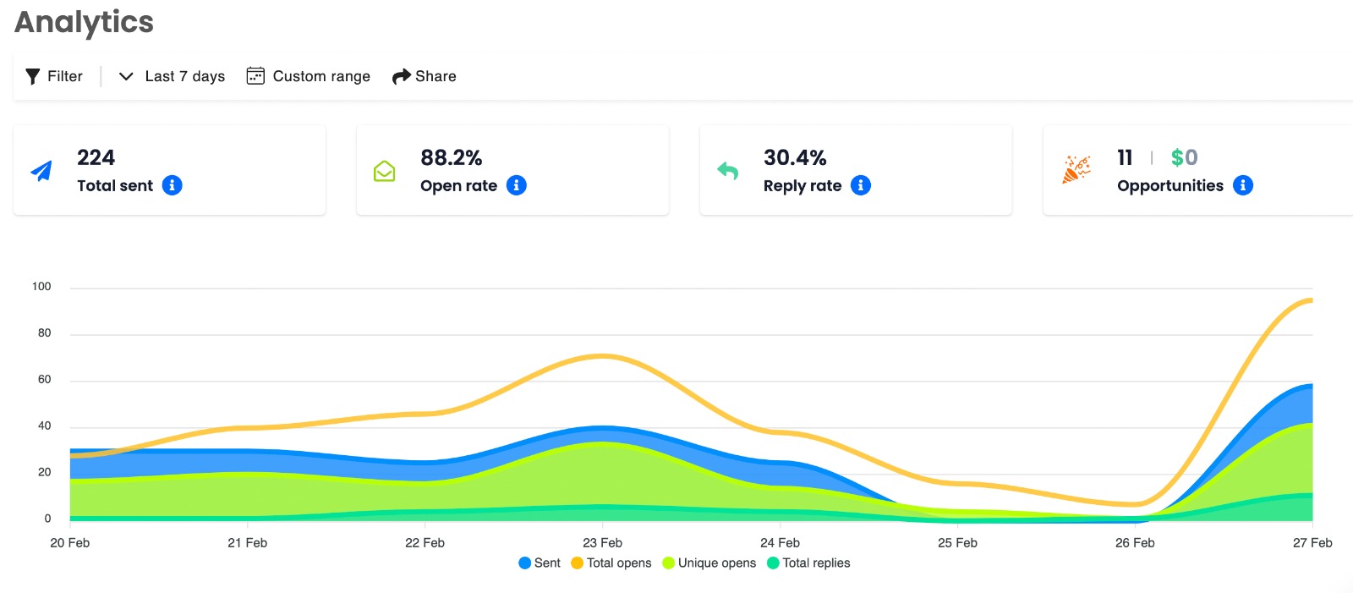
Task: Click the party popper Opportunities icon
Action: pyautogui.click(x=1076, y=169)
